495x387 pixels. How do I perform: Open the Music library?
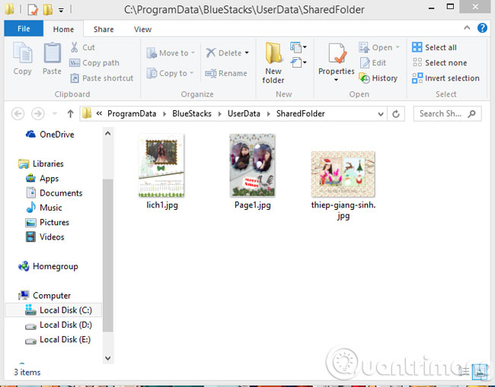click(44, 208)
